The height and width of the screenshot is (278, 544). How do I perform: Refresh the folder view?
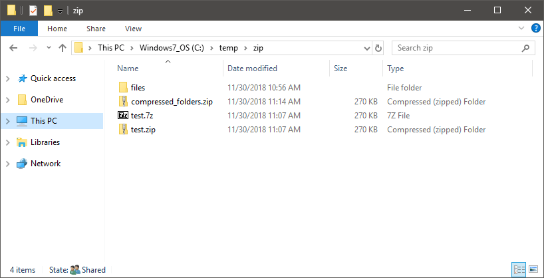[x=378, y=49]
